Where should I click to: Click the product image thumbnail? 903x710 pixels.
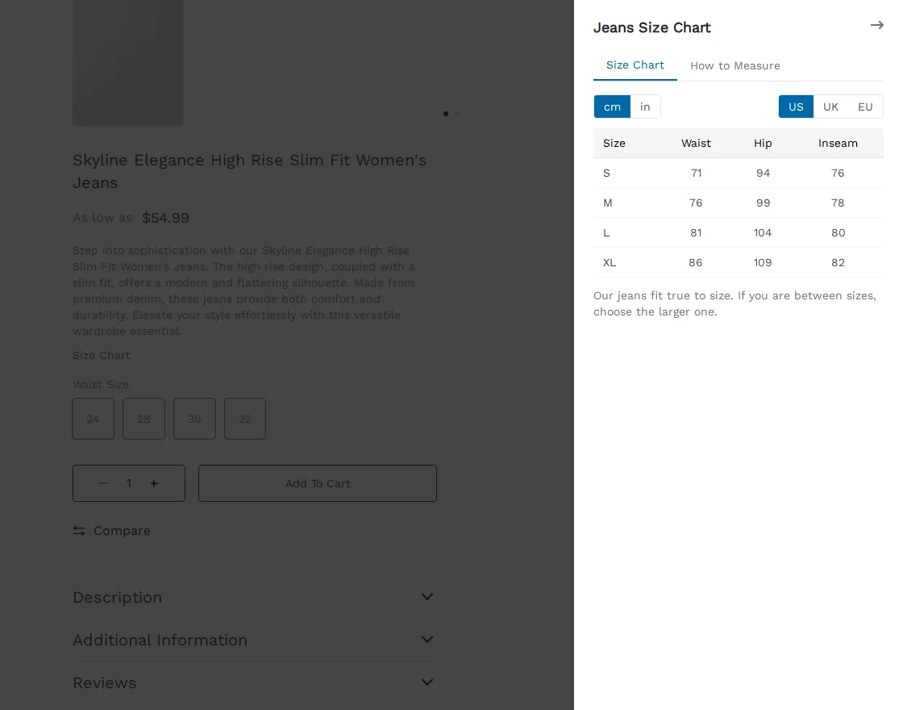[x=128, y=63]
